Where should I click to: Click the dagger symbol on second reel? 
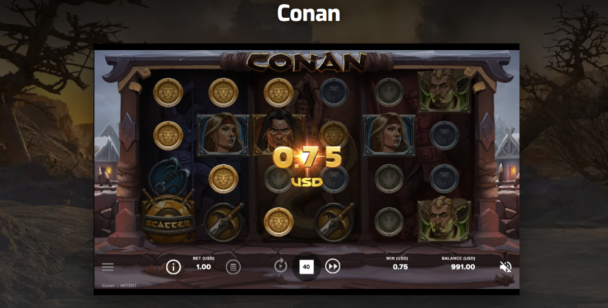coord(224,221)
